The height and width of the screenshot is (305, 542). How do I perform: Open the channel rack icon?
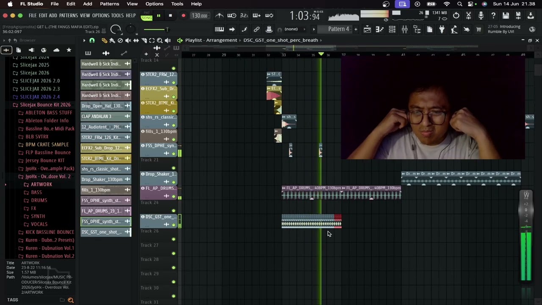392,29
